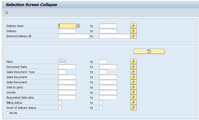Click the External Delivery ID label

click(19, 36)
